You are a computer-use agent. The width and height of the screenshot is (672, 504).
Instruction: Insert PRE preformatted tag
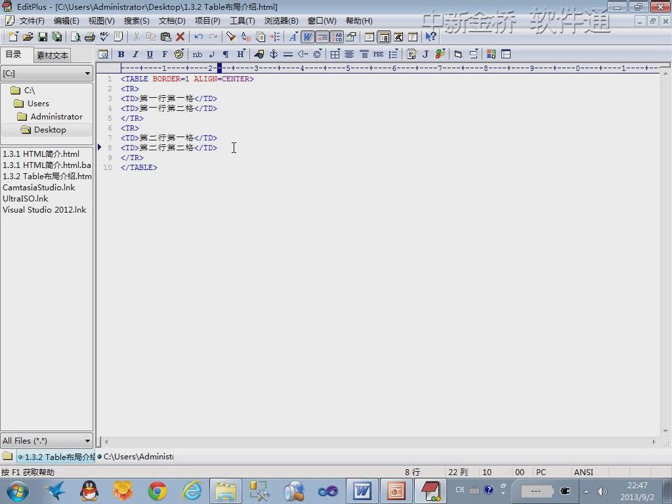click(x=378, y=54)
